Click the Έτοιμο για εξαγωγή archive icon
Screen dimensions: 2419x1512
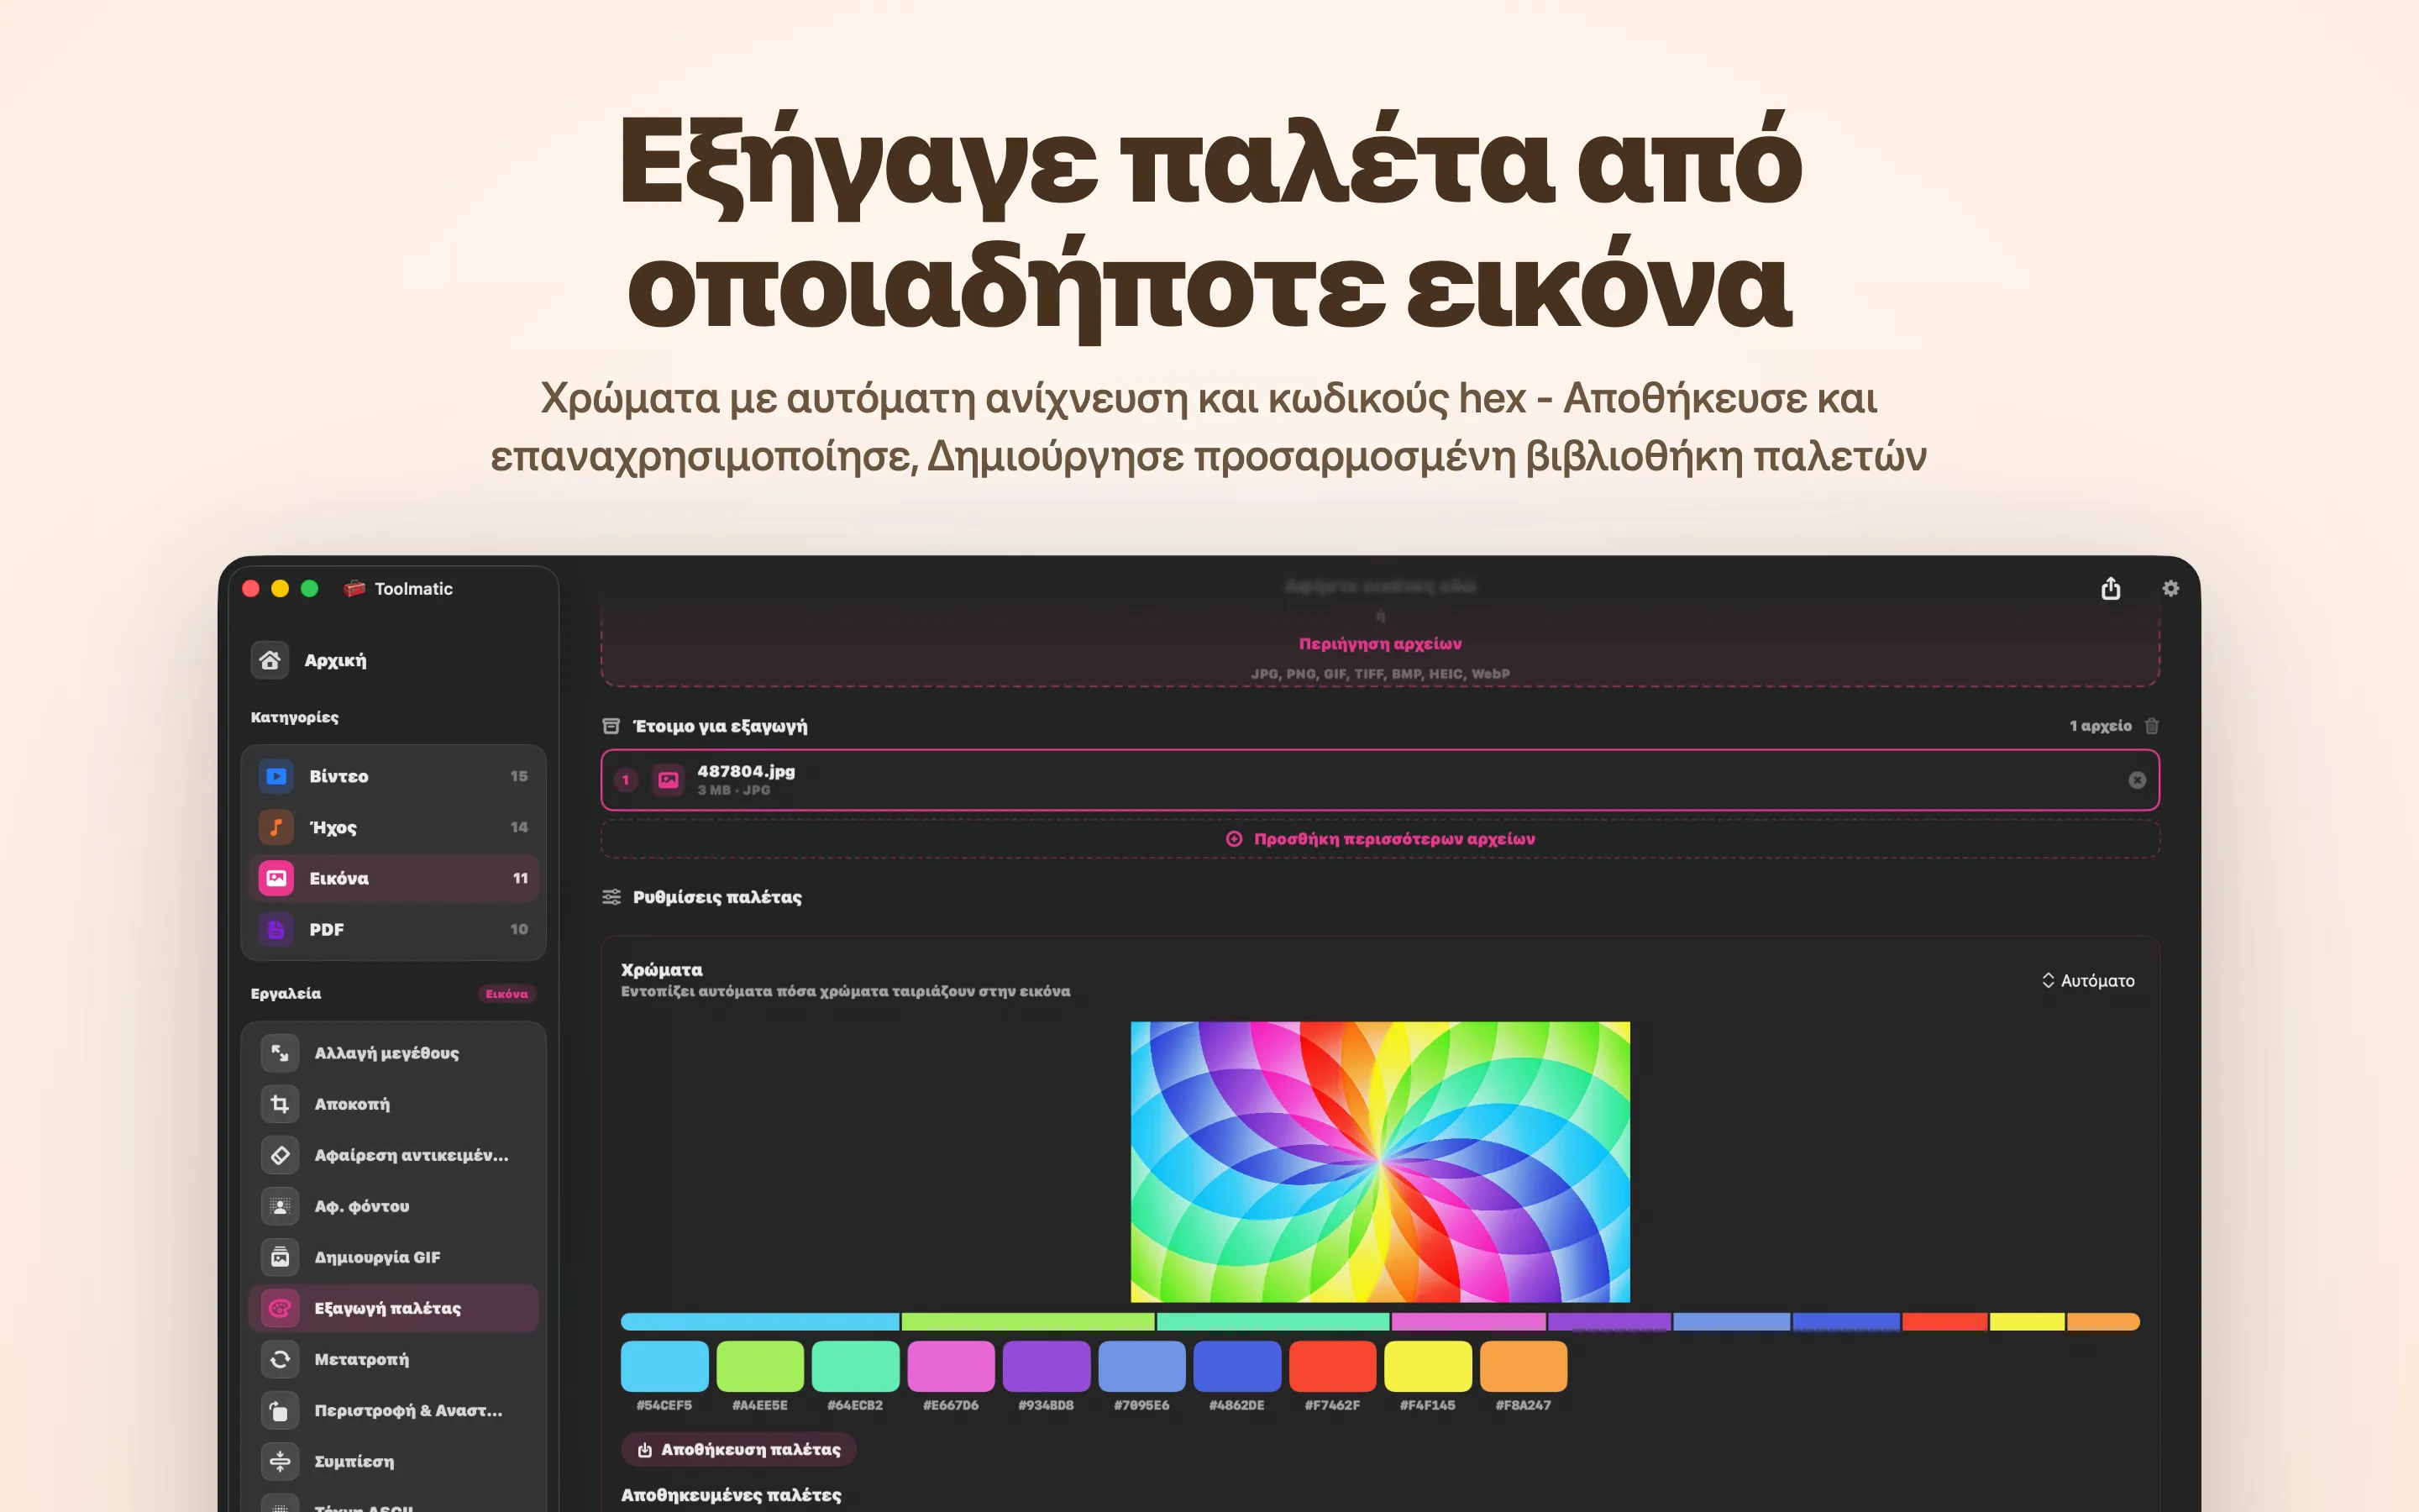tap(611, 726)
